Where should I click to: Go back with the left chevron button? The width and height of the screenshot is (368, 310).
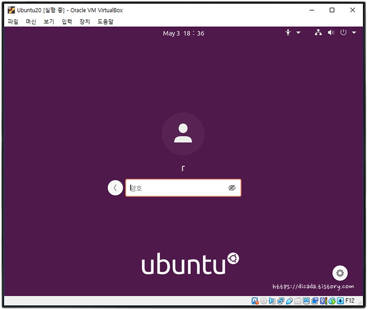click(115, 188)
